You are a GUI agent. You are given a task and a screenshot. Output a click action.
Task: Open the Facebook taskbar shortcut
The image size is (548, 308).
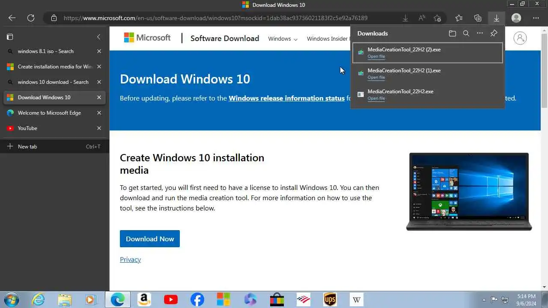197,299
